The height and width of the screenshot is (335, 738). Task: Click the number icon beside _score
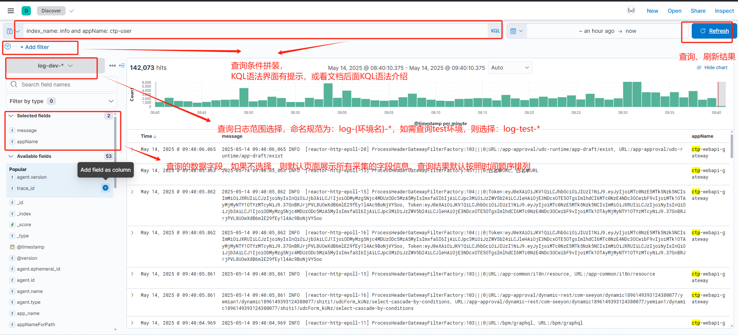click(x=12, y=225)
